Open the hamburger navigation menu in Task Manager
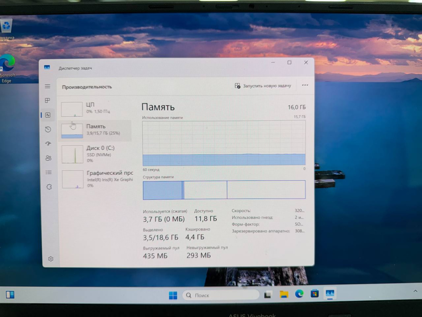 coord(47,86)
